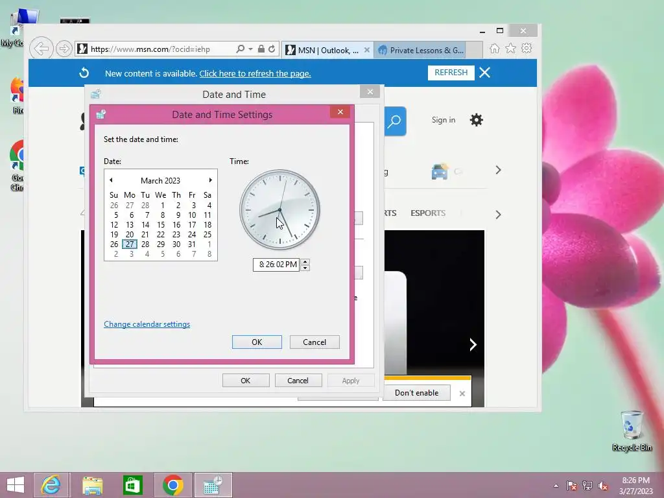The width and height of the screenshot is (664, 498).
Task: Close the add-on notification bar at bottom
Action: click(462, 394)
